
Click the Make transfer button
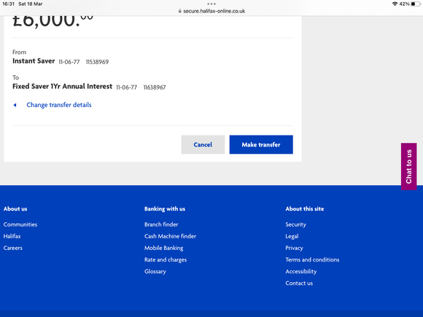261,144
